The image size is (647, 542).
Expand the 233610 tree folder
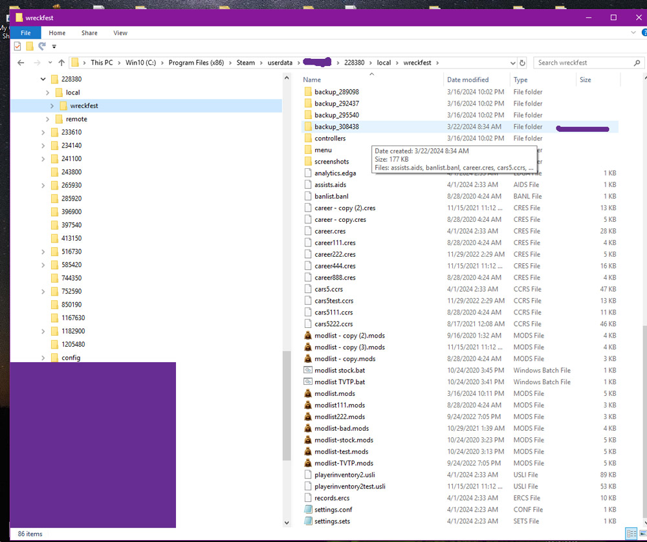[x=43, y=133]
